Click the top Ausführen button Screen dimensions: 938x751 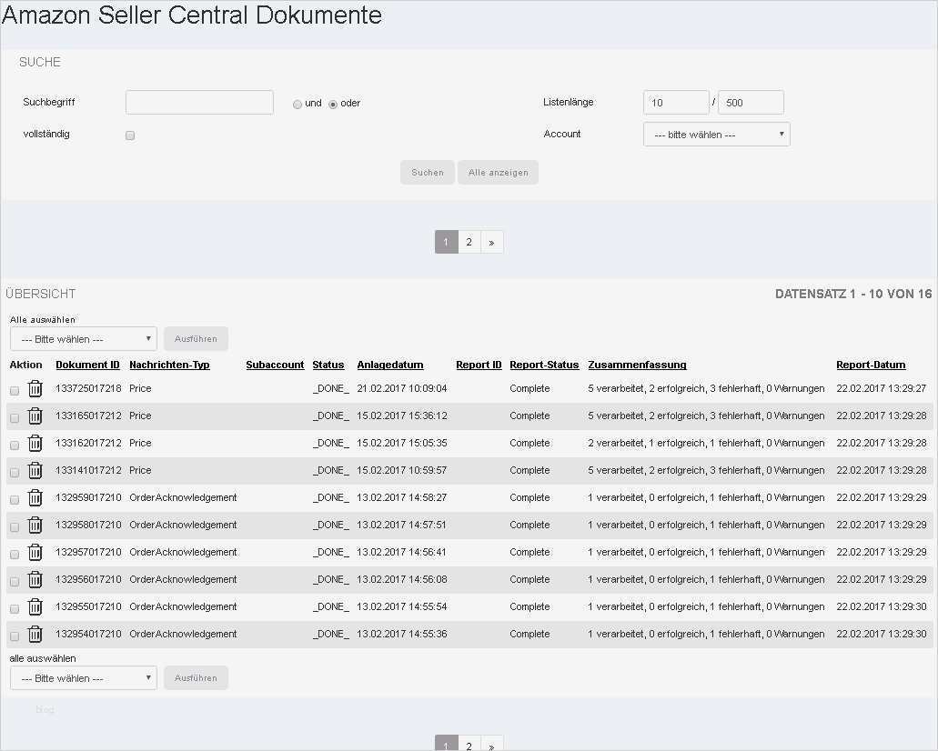(196, 339)
